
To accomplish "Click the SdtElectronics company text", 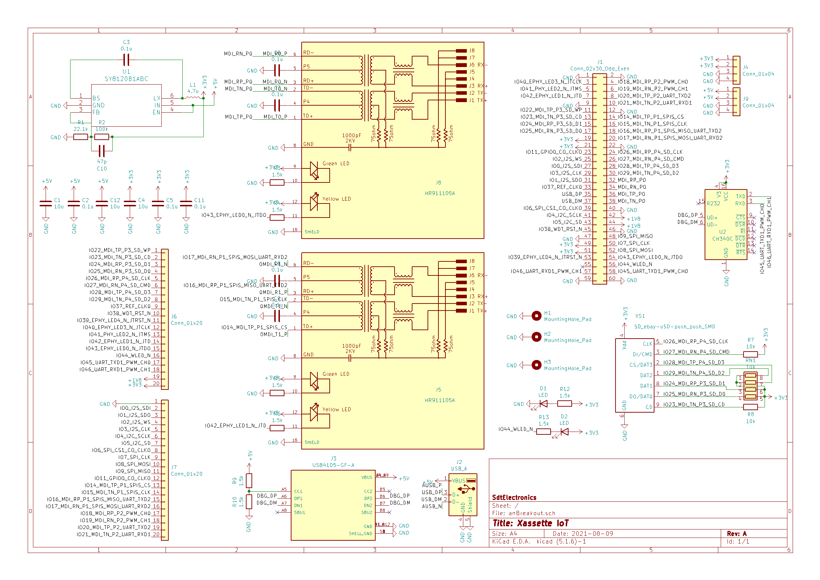I will coord(514,498).
